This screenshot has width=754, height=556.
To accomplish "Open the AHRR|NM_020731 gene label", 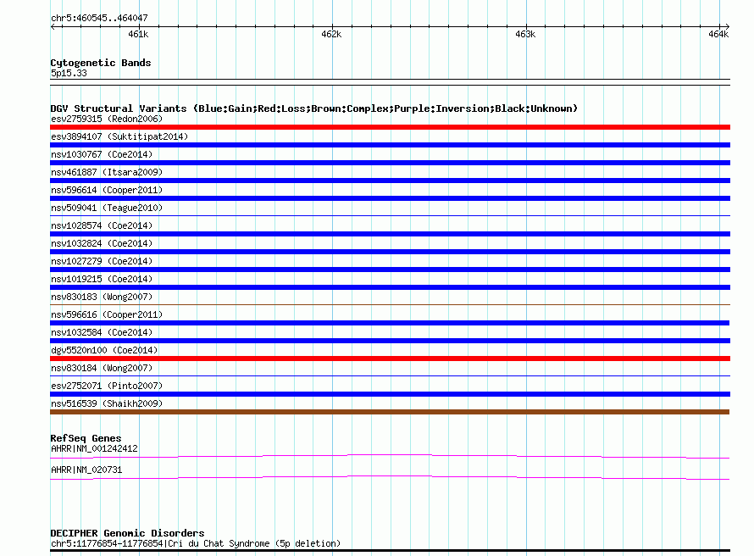I will tap(86, 470).
